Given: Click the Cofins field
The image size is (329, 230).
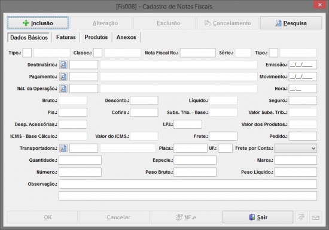Looking at the screenshot, I should 144,113.
